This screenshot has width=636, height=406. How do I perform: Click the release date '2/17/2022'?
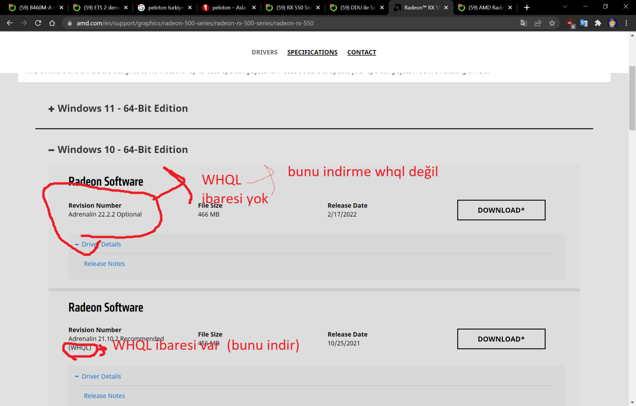click(342, 214)
